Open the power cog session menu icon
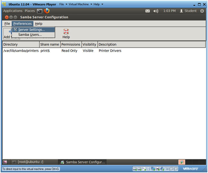Viewport: 208px width, 173px height. pyautogui.click(x=202, y=11)
